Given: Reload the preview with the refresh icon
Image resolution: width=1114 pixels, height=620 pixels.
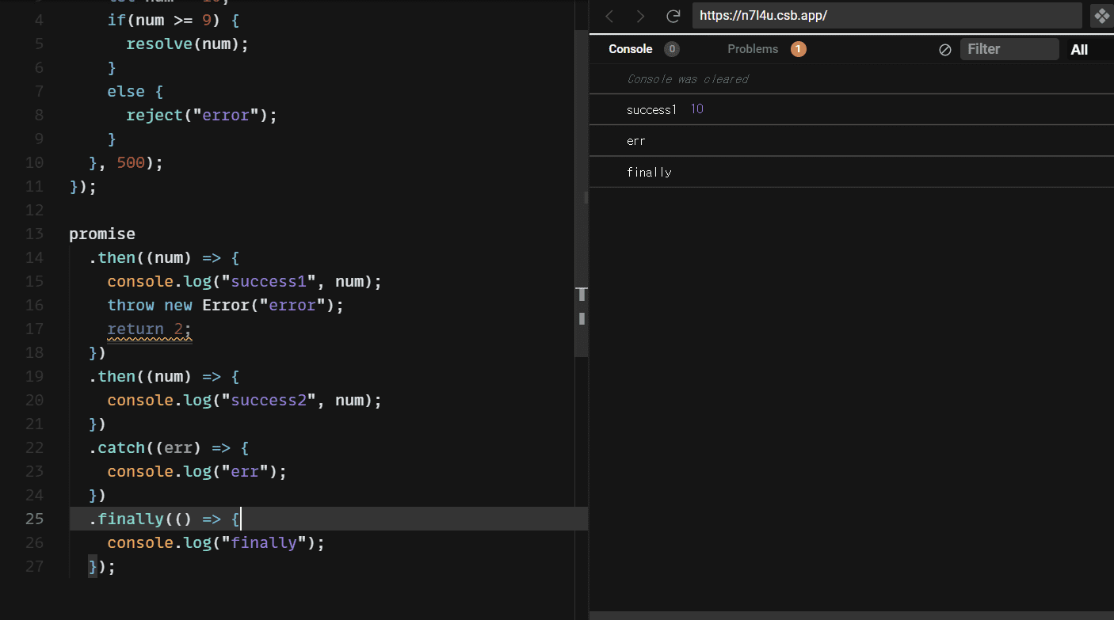Looking at the screenshot, I should [x=673, y=16].
